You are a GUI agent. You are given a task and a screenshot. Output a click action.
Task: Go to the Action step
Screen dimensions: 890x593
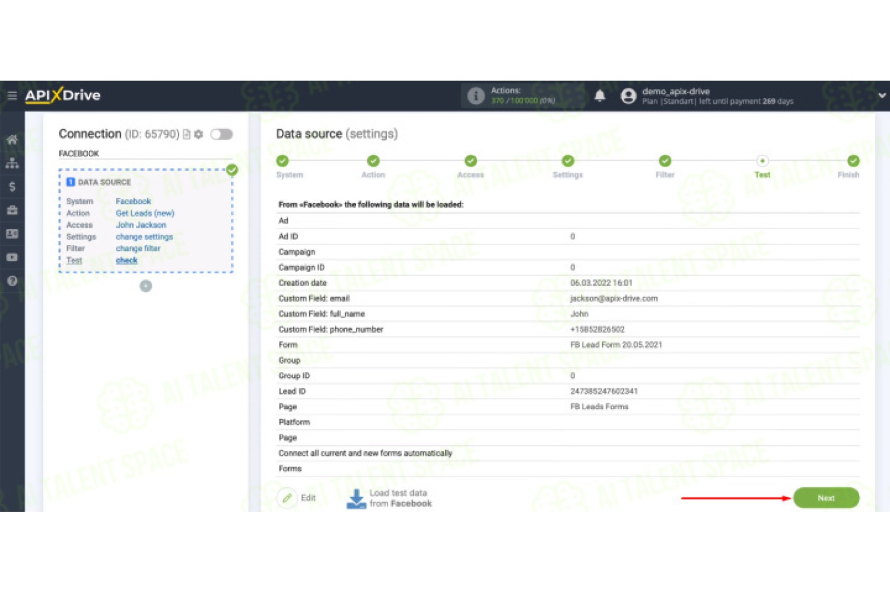[373, 161]
